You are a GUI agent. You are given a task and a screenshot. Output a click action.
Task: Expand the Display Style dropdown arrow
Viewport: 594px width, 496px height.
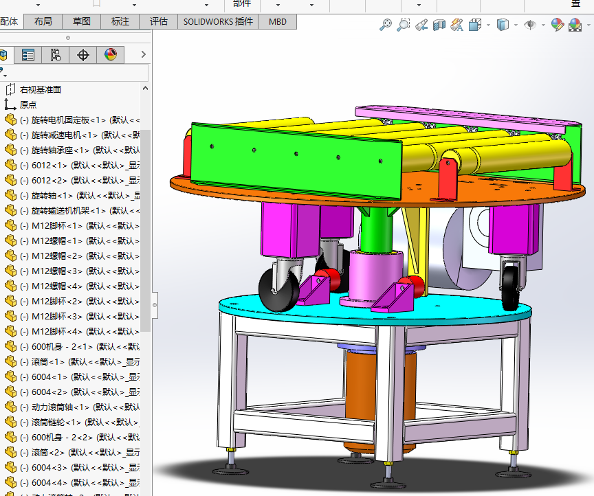[x=516, y=25]
